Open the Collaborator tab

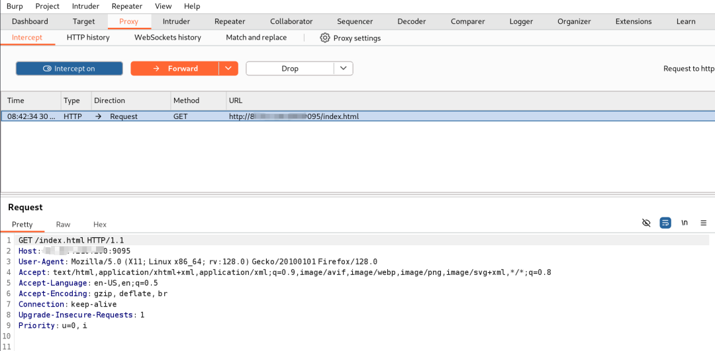click(x=291, y=21)
